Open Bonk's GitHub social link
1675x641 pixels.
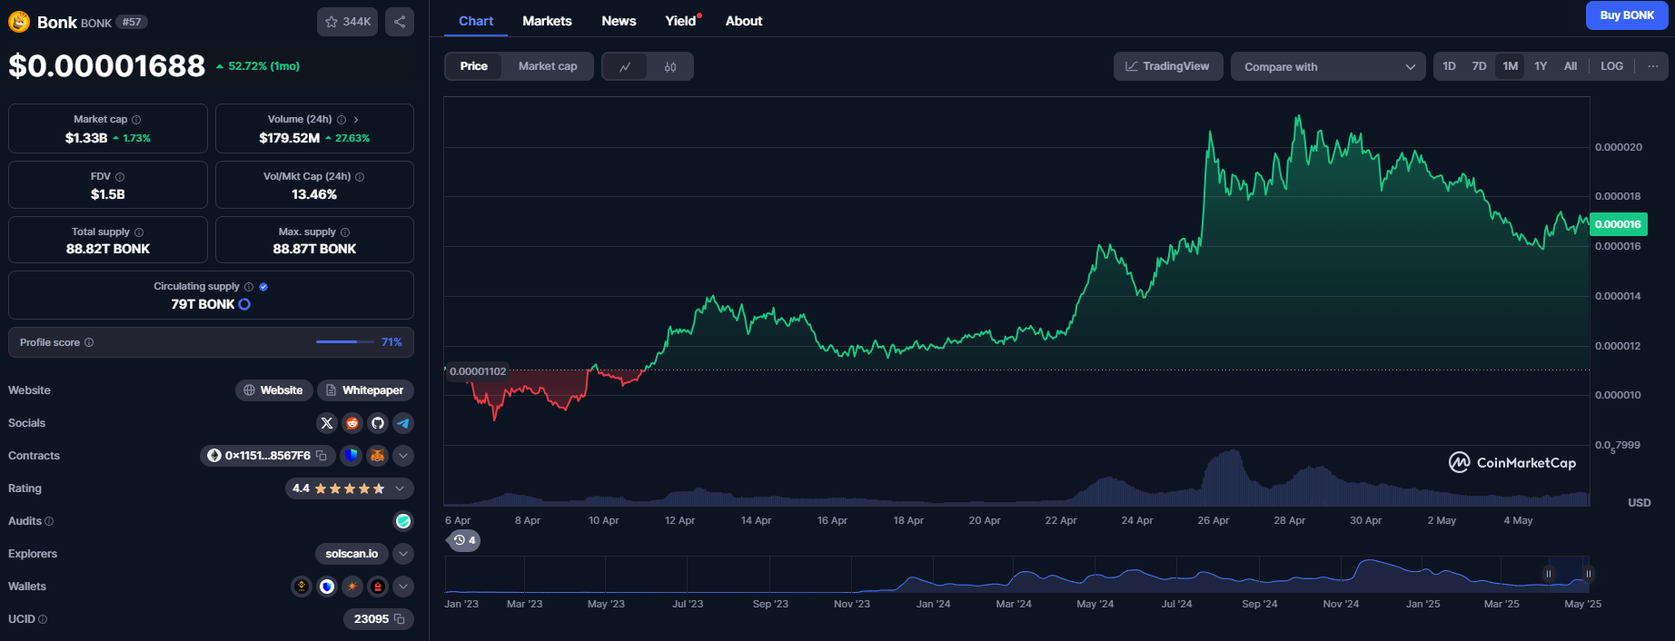[x=378, y=423]
